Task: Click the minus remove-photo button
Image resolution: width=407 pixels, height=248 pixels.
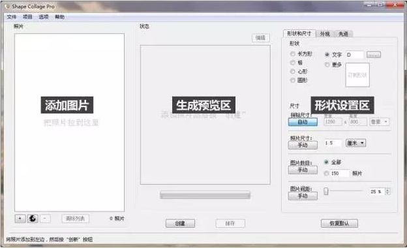Action: pos(45,219)
